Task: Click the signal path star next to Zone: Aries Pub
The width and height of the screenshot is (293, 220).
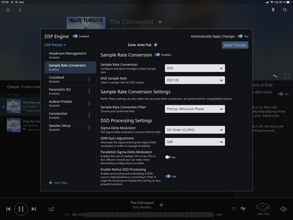Action: pyautogui.click(x=155, y=45)
